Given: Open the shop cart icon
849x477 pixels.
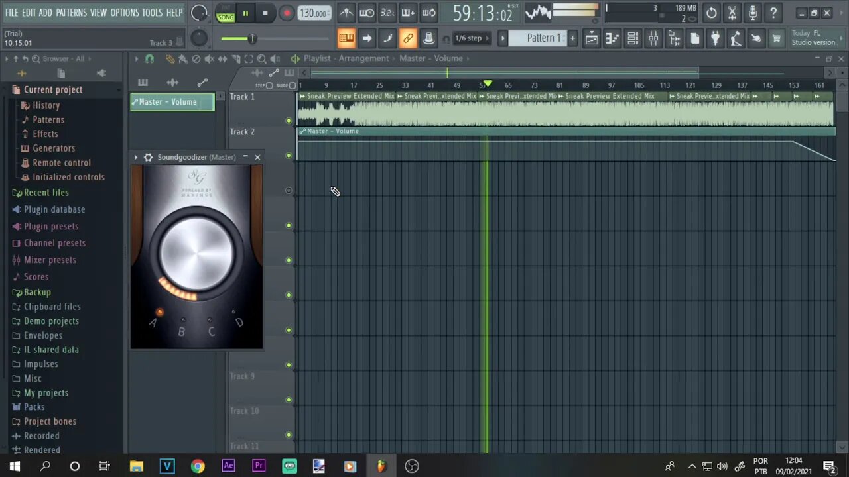Looking at the screenshot, I should pyautogui.click(x=776, y=38).
